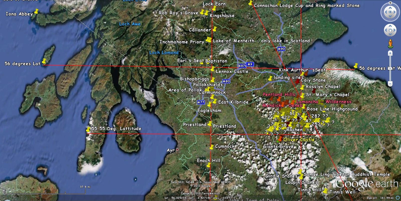Click the M90 motorway shield
Viewport: 401px width, 201px height.
[x=281, y=49]
